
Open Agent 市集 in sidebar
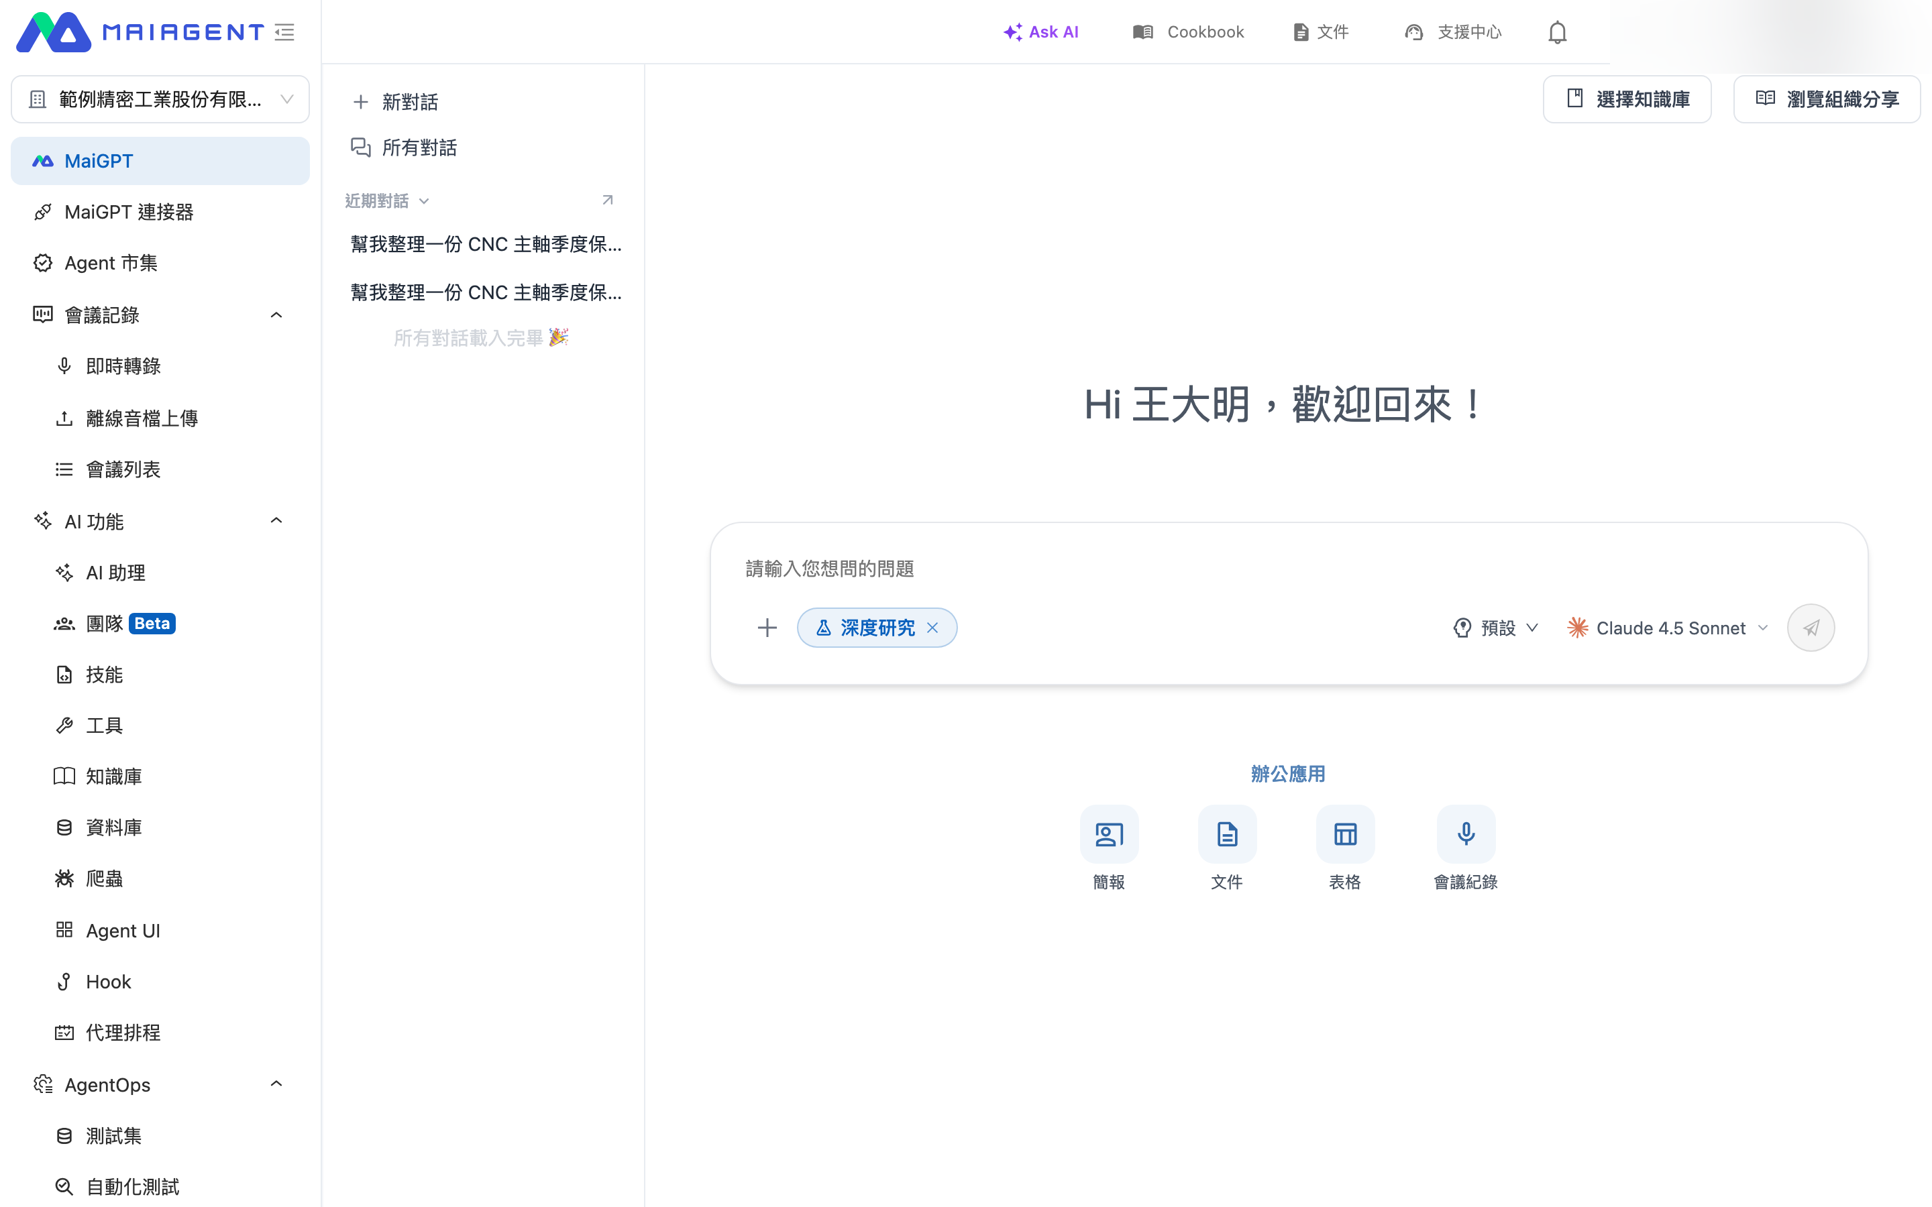[160, 263]
